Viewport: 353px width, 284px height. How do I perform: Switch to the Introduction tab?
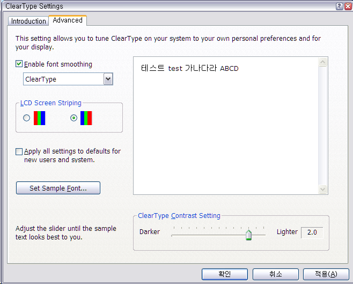pos(28,21)
